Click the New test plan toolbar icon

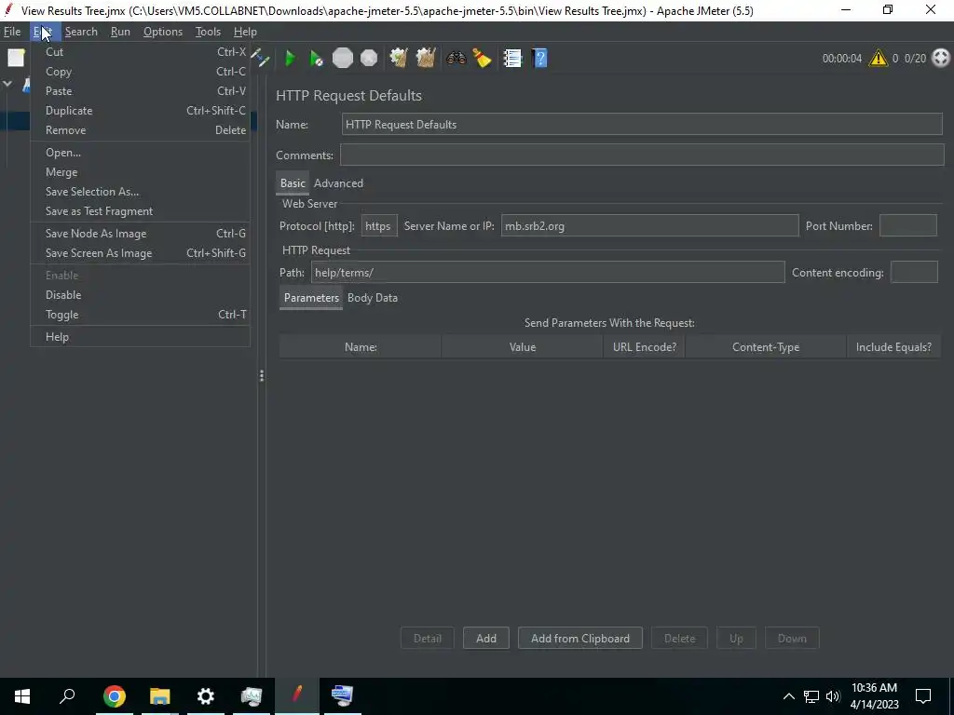tap(16, 58)
